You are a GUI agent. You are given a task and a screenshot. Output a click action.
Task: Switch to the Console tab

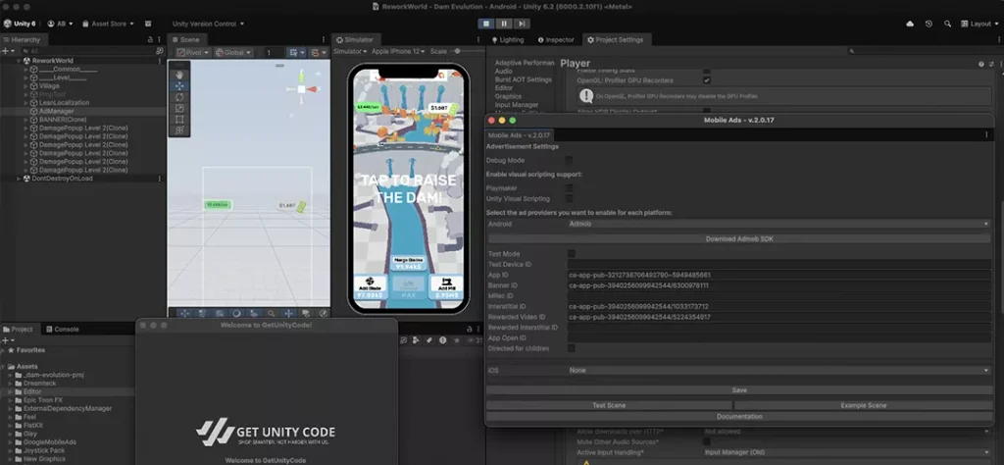pyautogui.click(x=62, y=330)
